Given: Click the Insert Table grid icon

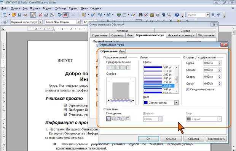Looking at the screenshot, I should pos(124,15).
